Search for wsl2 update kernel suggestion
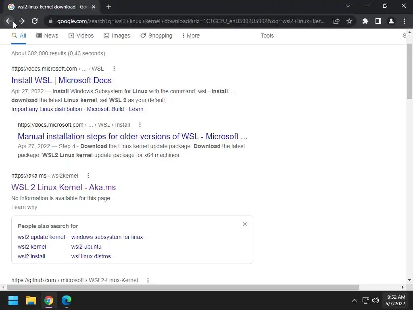This screenshot has width=413, height=310. click(x=41, y=237)
